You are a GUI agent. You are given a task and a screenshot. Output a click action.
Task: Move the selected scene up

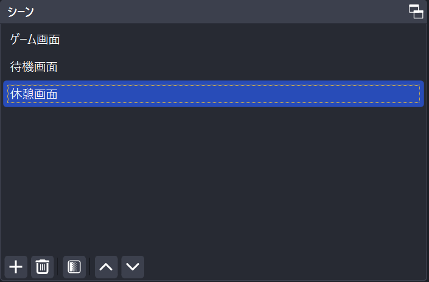(x=106, y=267)
